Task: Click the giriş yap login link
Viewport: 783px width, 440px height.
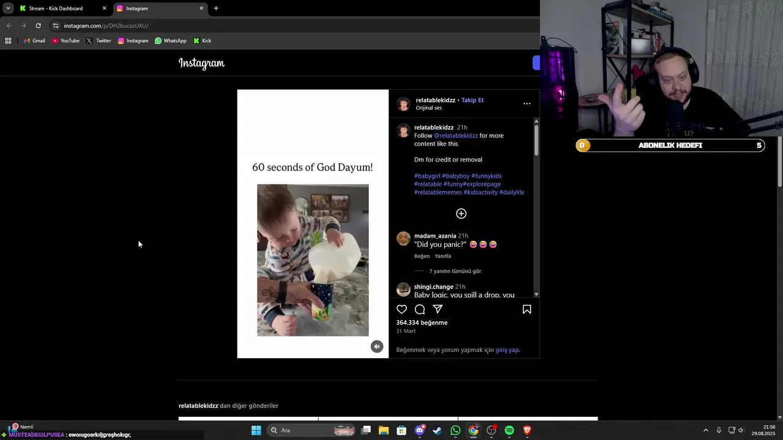Action: pos(507,350)
